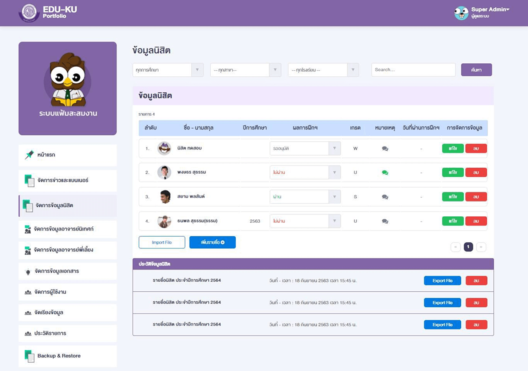Click the Import File button
528x371 pixels.
(x=162, y=242)
